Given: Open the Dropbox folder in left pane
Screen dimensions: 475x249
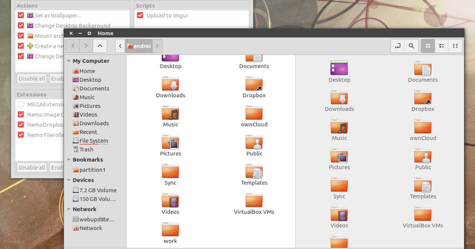Looking at the screenshot, I should (x=254, y=88).
